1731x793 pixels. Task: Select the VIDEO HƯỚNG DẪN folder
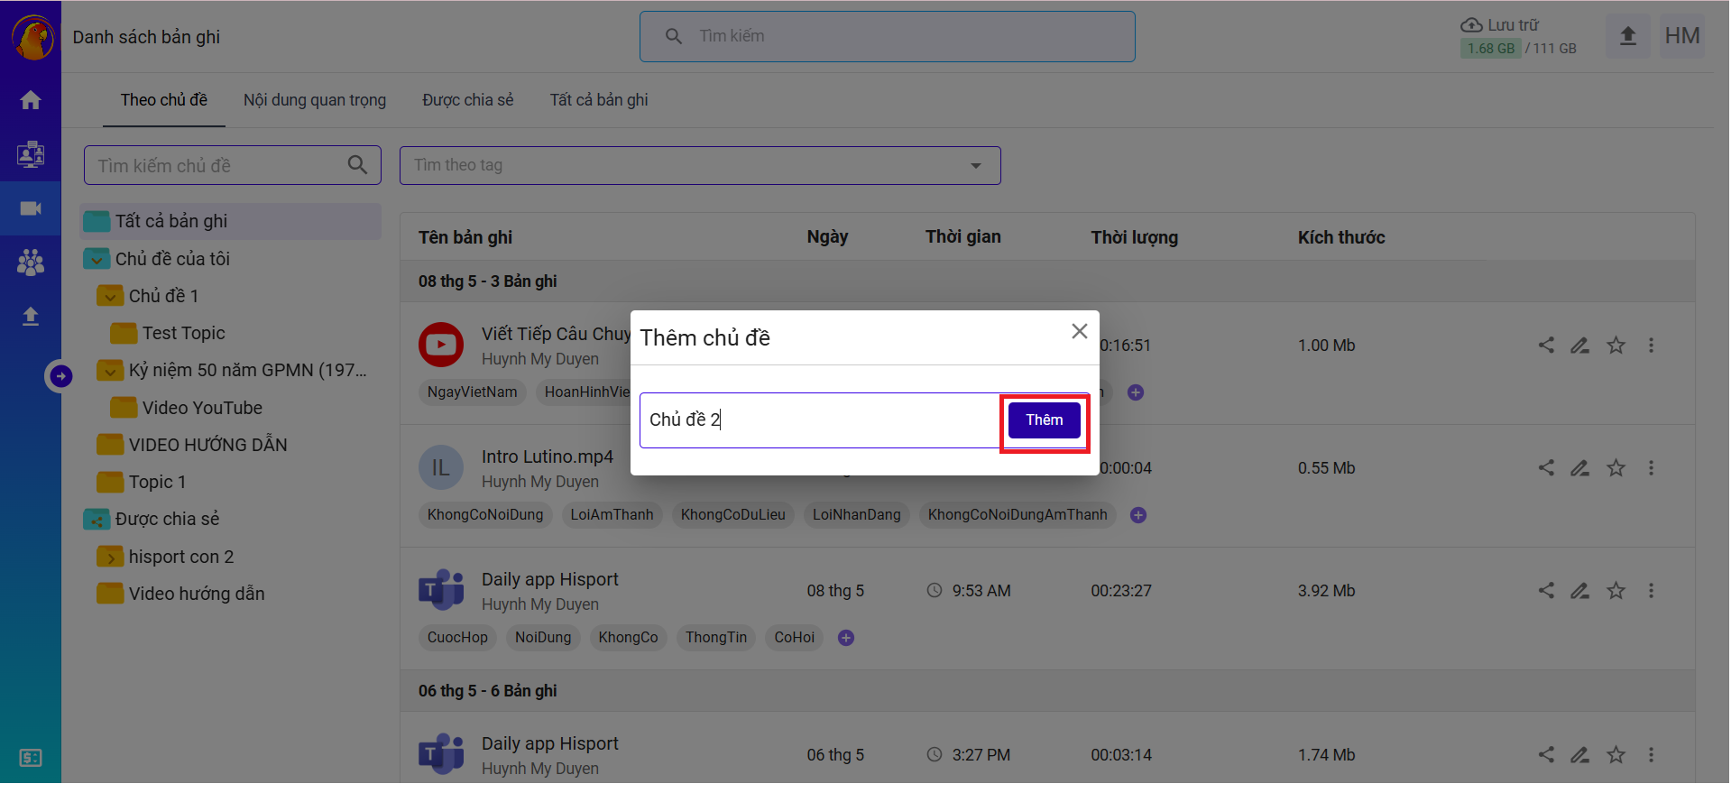click(207, 446)
